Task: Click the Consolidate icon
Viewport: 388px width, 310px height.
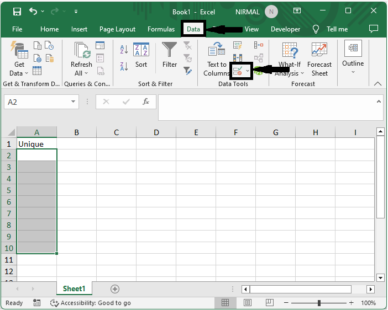Action: 259,45
